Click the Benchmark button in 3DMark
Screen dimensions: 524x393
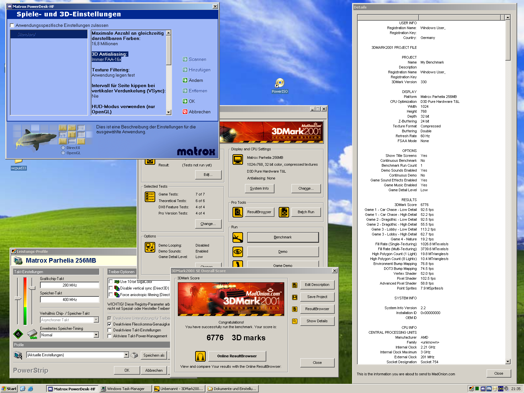coord(283,237)
